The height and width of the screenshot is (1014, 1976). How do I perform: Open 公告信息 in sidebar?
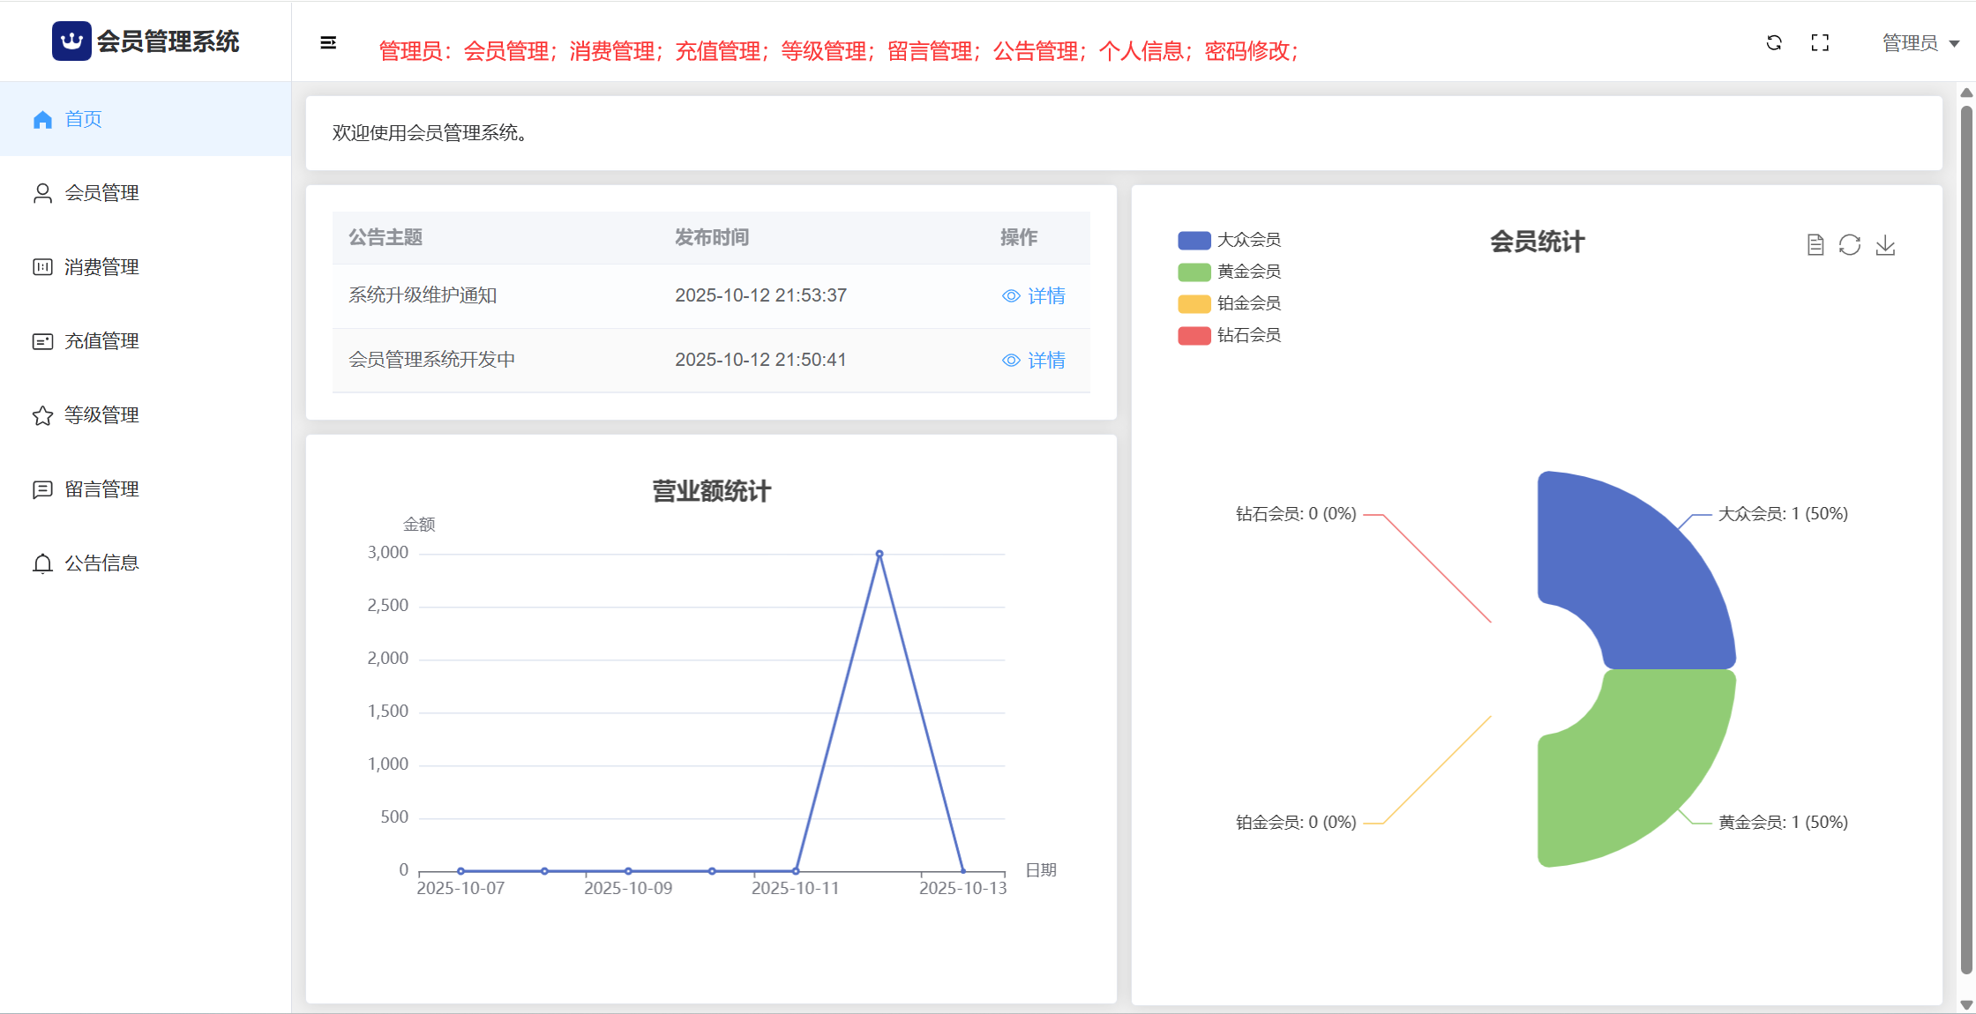(x=101, y=563)
